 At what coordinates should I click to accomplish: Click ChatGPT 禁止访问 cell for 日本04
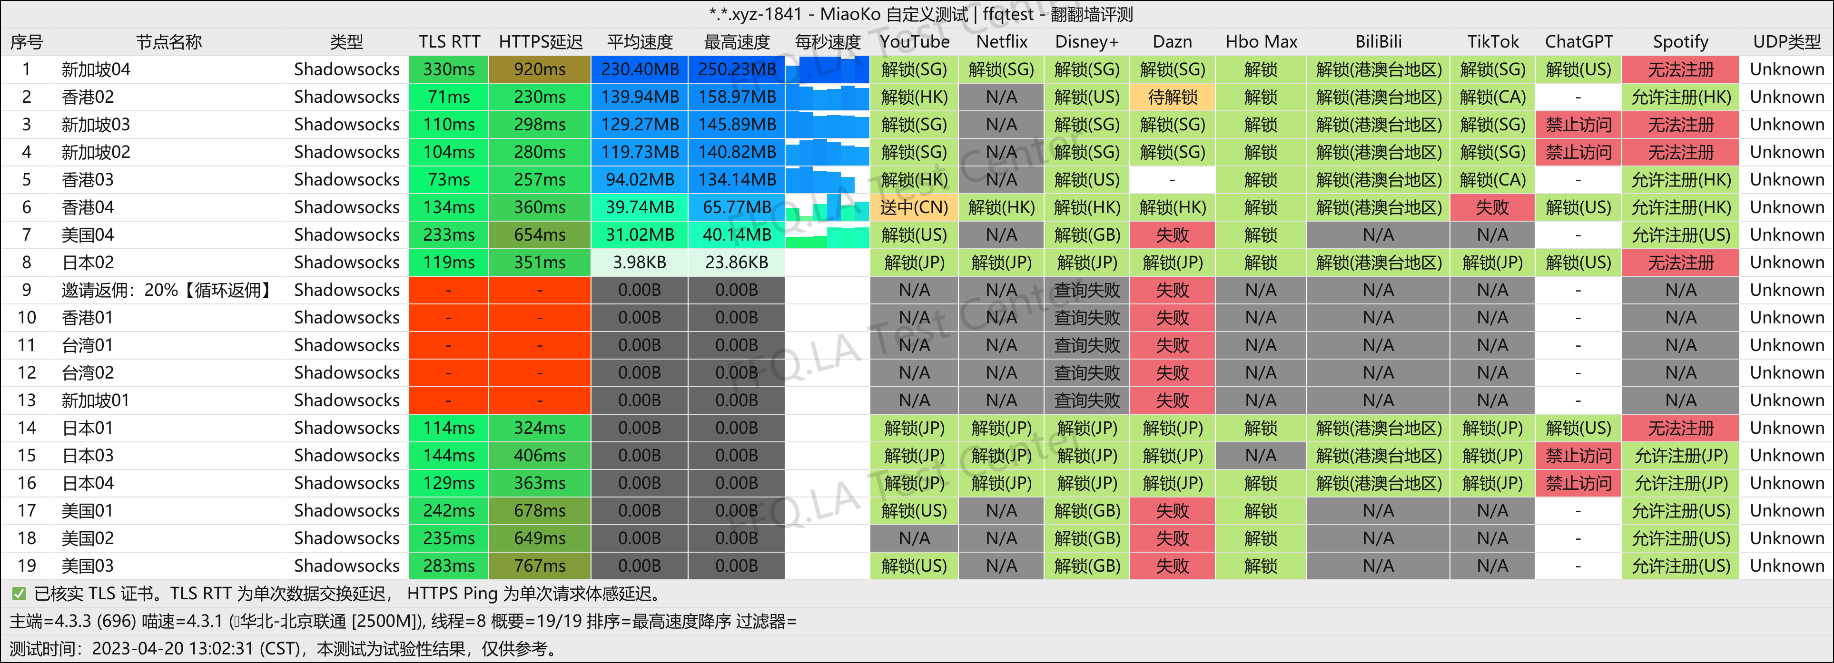coord(1578,483)
